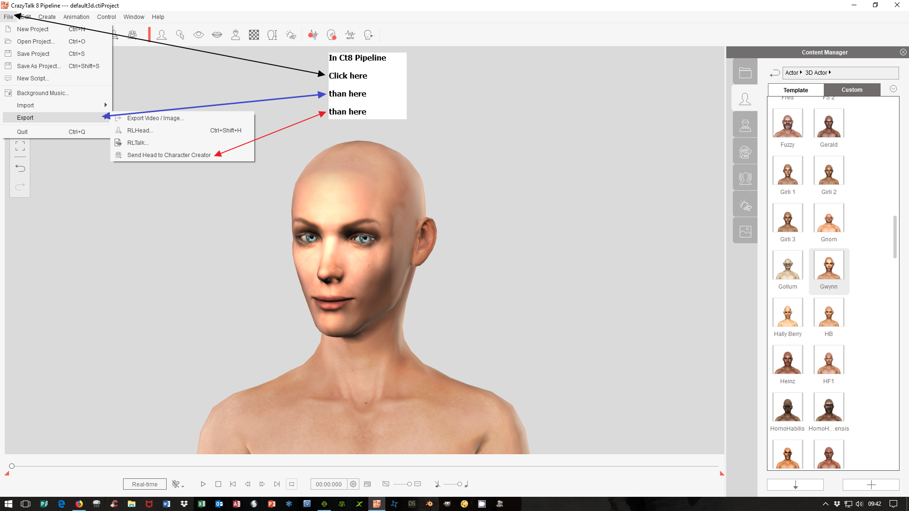Image resolution: width=909 pixels, height=511 pixels.
Task: Click the apply down-arrow button in Content Manager
Action: [795, 485]
